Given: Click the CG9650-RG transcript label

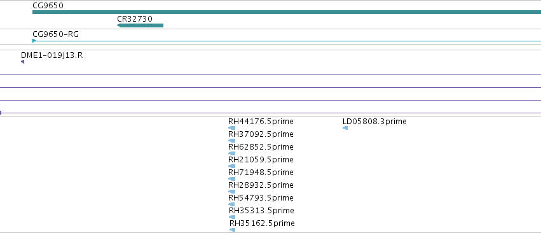Looking at the screenshot, I should click(55, 34).
